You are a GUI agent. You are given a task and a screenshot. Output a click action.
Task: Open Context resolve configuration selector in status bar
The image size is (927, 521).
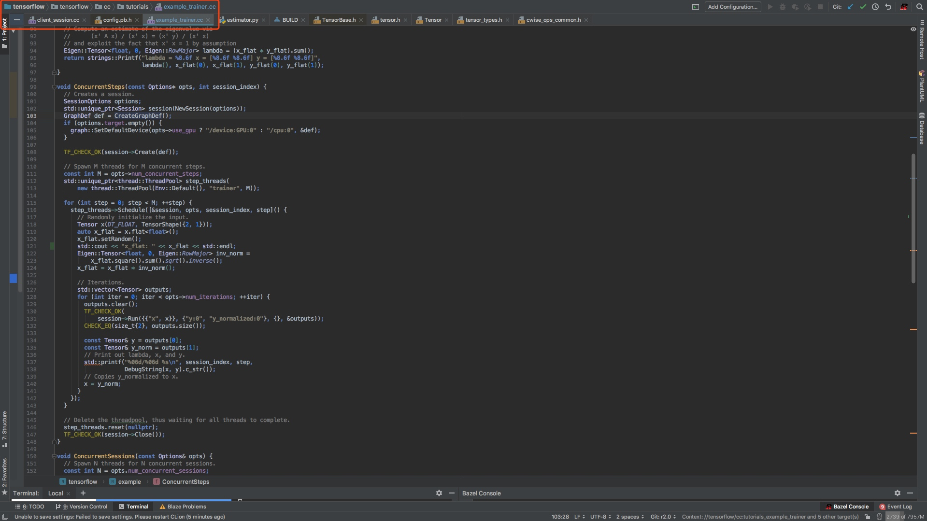click(x=770, y=517)
